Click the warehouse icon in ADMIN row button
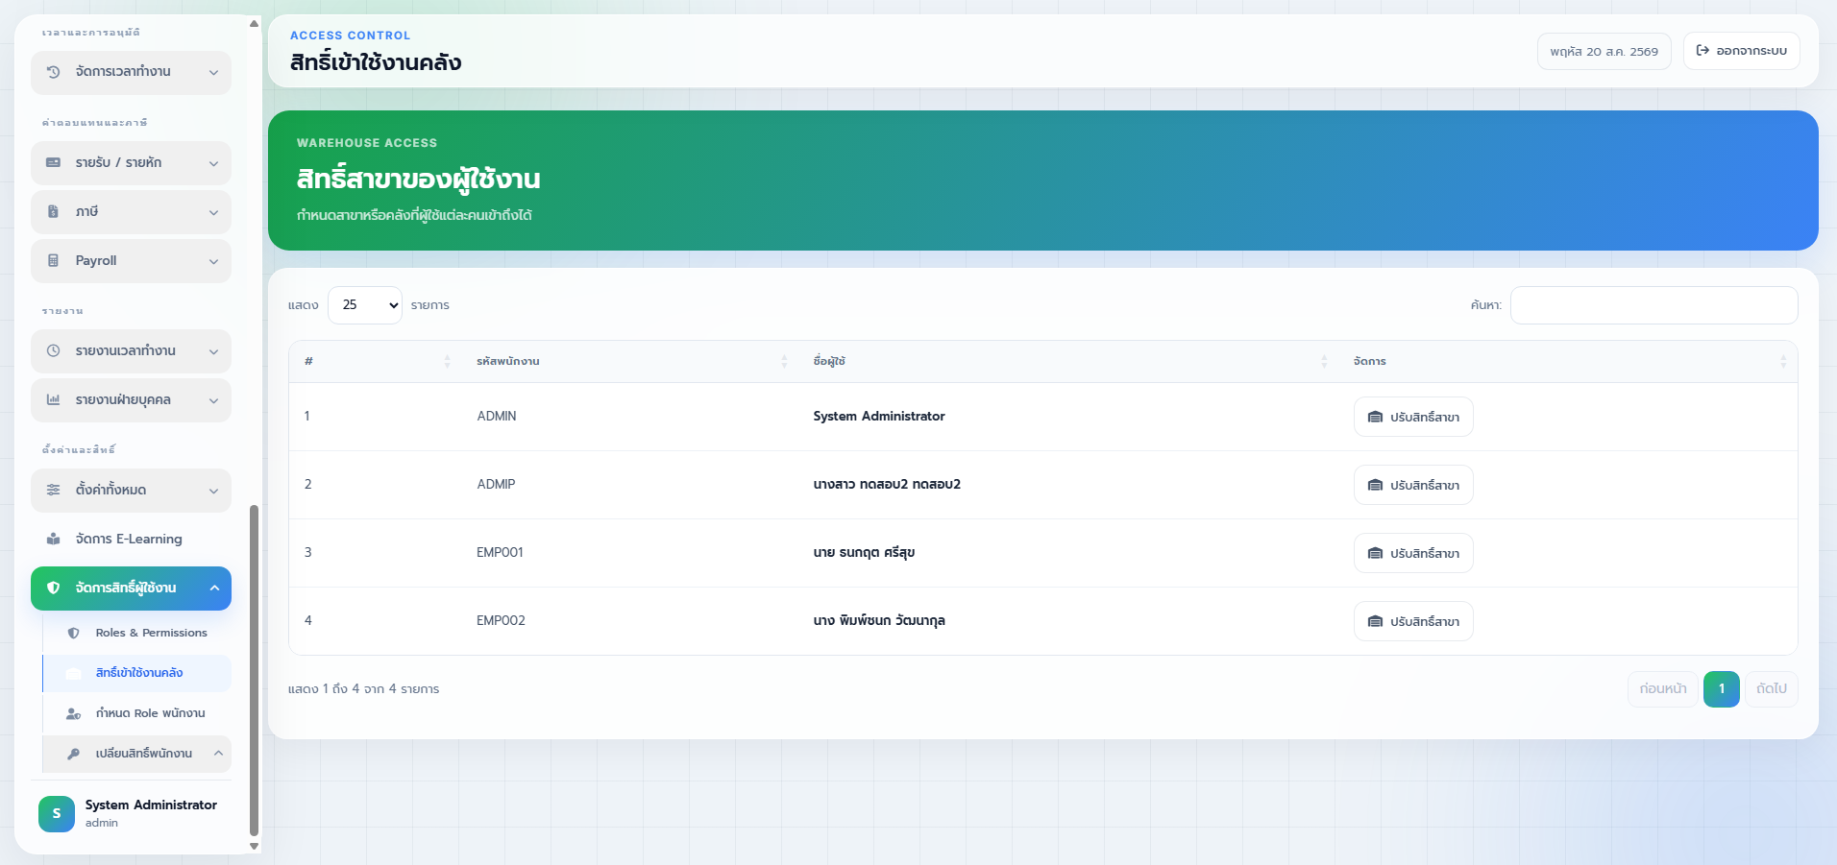The height and width of the screenshot is (865, 1837). (x=1375, y=418)
